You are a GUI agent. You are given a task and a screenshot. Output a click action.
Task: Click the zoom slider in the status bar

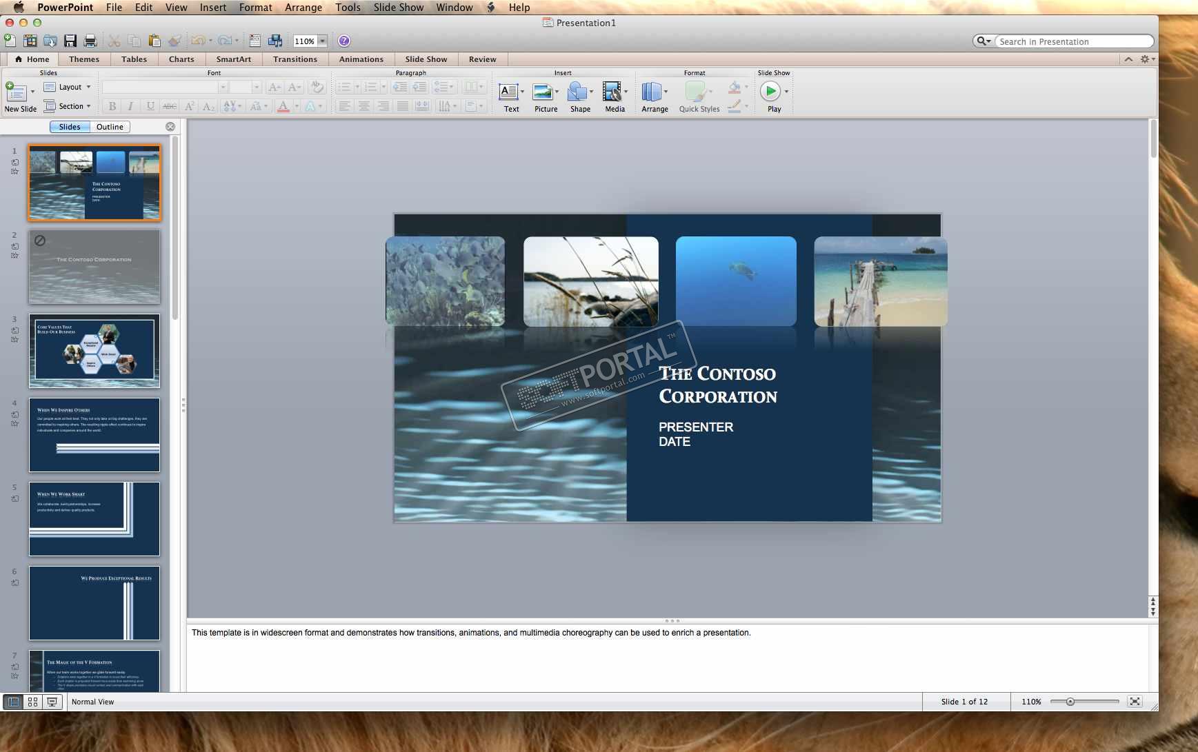1070,702
